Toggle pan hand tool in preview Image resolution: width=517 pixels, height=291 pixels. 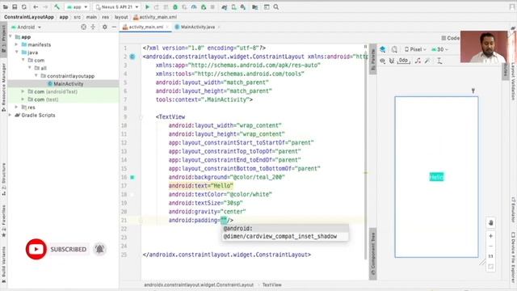click(490, 223)
